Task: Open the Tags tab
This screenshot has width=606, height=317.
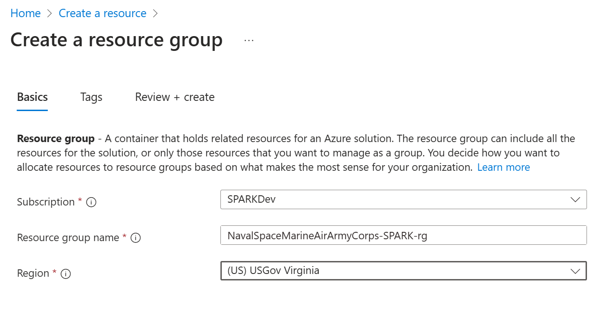Action: (91, 97)
